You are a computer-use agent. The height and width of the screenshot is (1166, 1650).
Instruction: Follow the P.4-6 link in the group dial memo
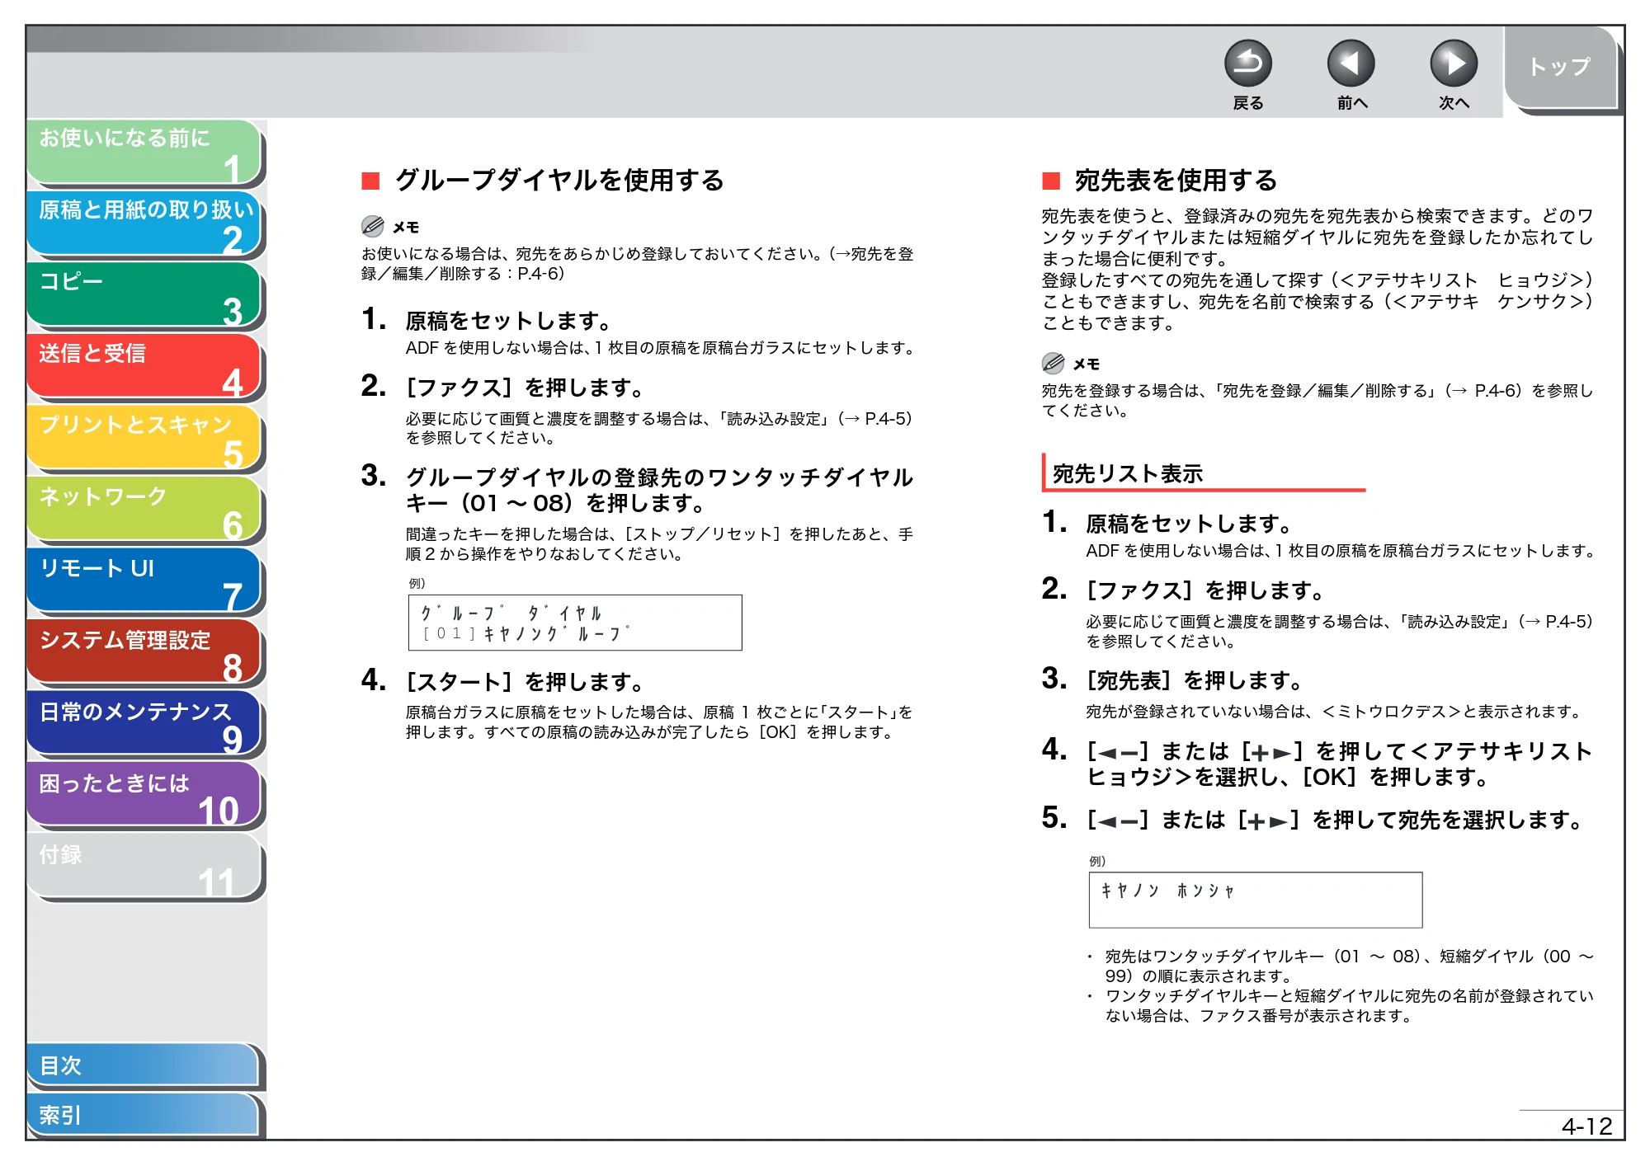pos(540,274)
